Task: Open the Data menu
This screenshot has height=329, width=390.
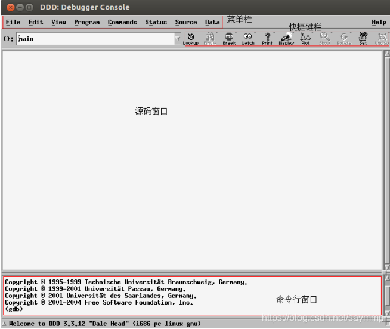Action: coord(212,23)
